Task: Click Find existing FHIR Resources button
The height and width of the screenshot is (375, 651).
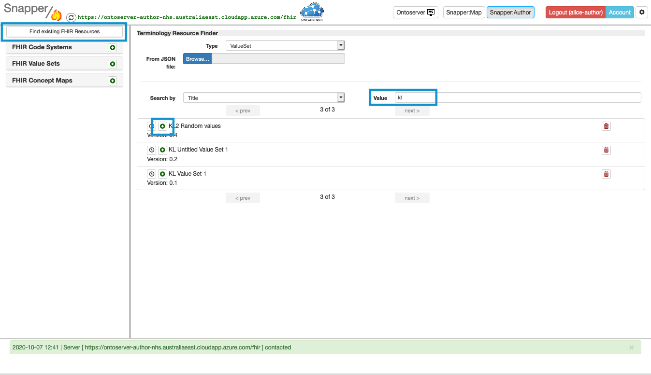Action: (x=64, y=31)
